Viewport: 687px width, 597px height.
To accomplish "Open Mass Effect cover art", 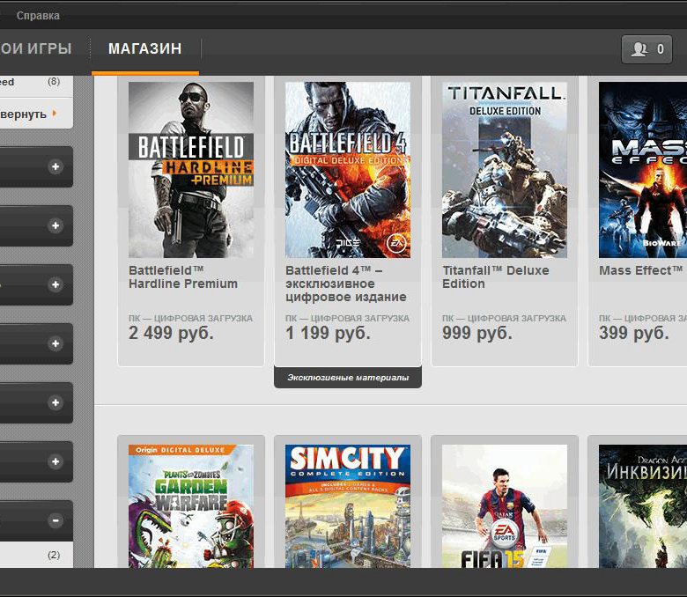I will click(643, 170).
